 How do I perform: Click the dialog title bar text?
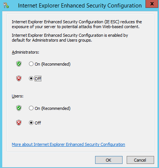point(80,6)
